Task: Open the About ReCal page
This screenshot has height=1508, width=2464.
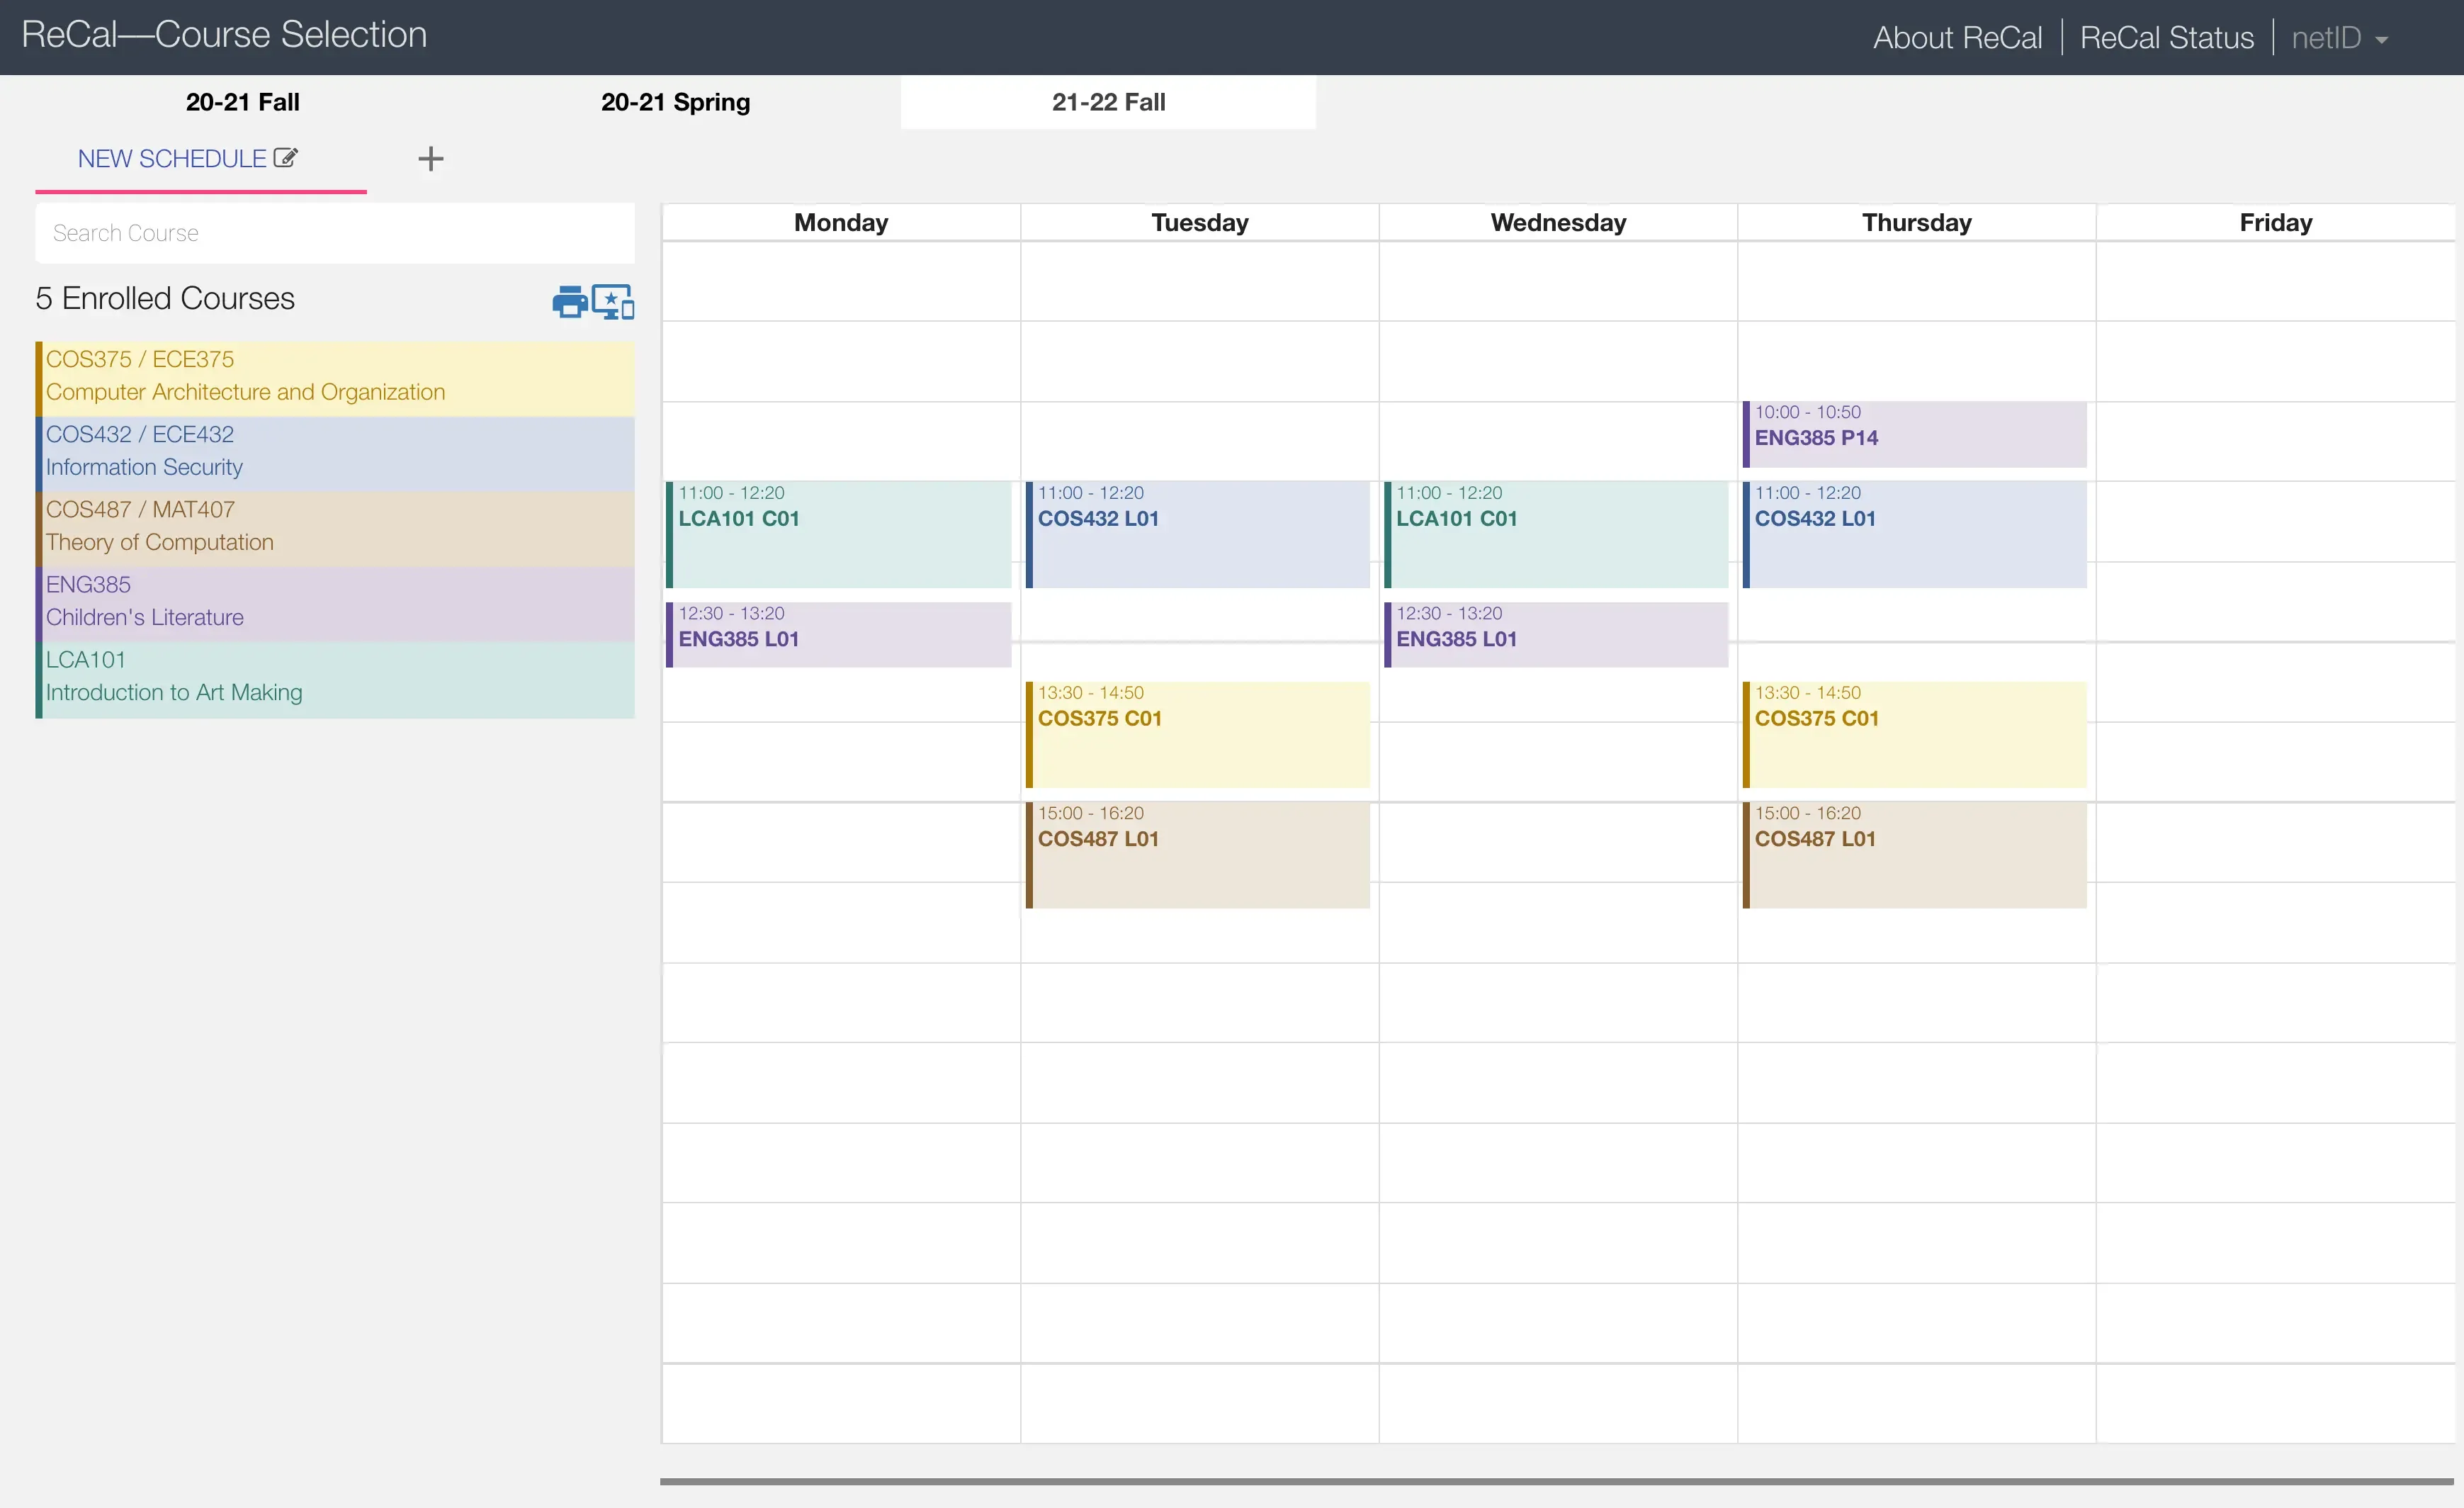Action: pyautogui.click(x=1957, y=37)
